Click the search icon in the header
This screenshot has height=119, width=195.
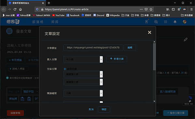156,22
